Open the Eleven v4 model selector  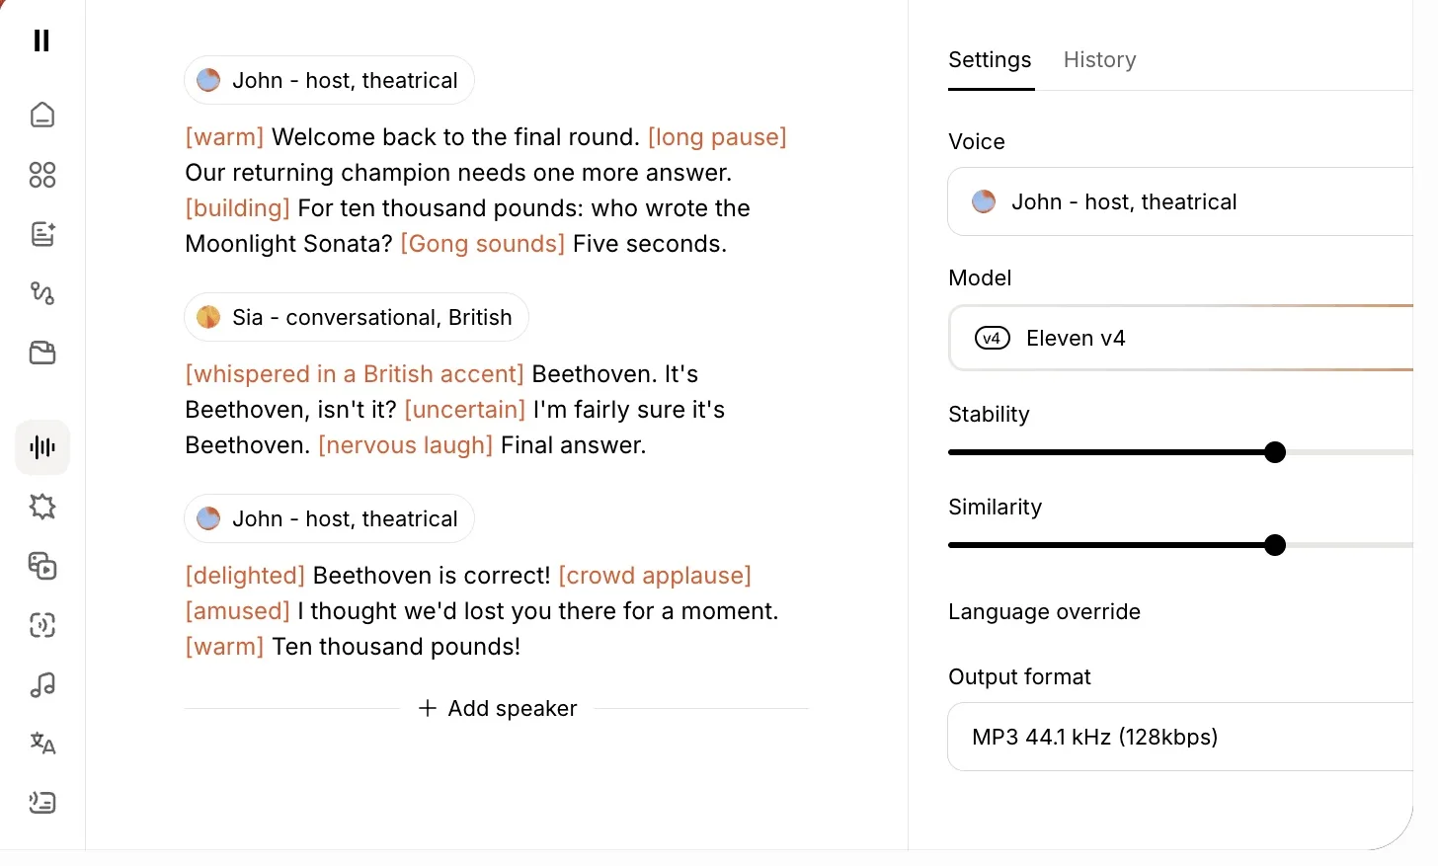point(1180,338)
